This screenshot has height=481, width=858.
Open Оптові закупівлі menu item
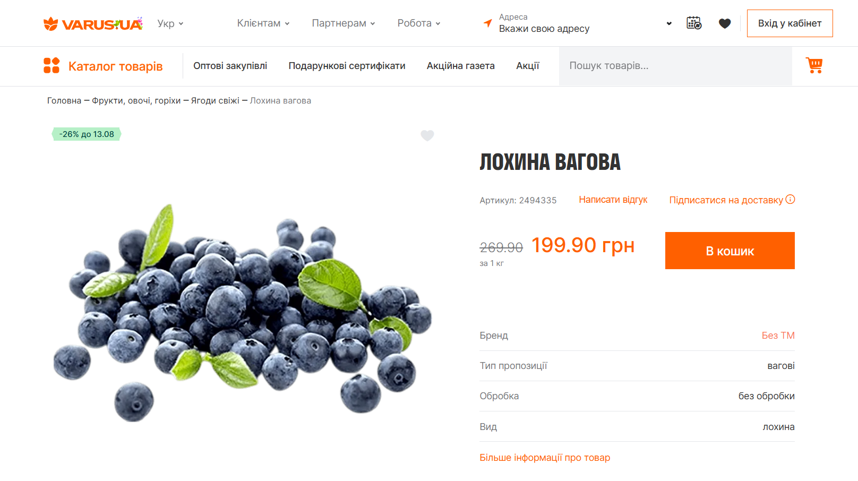[230, 66]
